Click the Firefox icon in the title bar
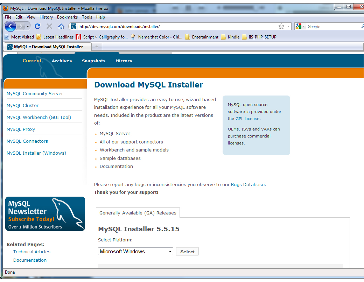 [x=6, y=8]
